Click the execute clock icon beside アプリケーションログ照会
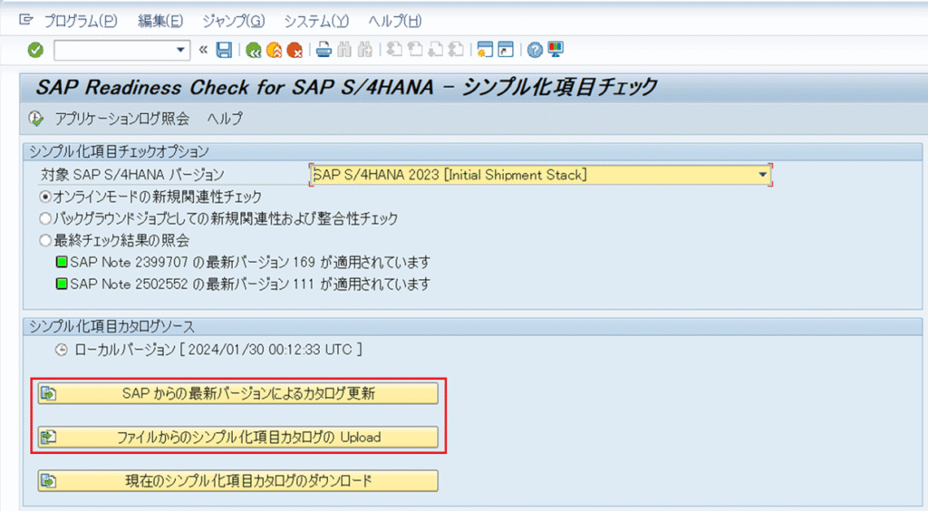This screenshot has height=511, width=928. click(x=36, y=119)
